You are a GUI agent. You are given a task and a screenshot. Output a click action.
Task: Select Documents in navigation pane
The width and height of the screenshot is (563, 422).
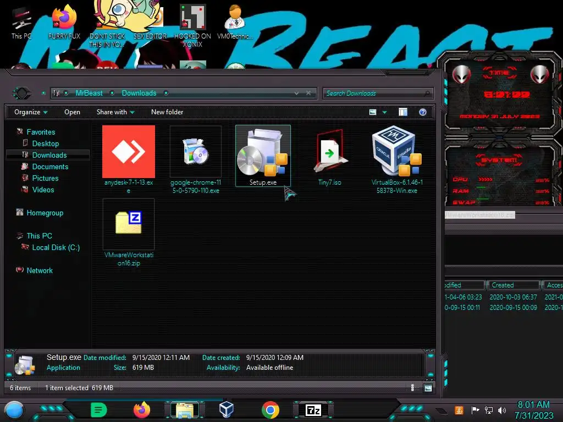pos(50,166)
